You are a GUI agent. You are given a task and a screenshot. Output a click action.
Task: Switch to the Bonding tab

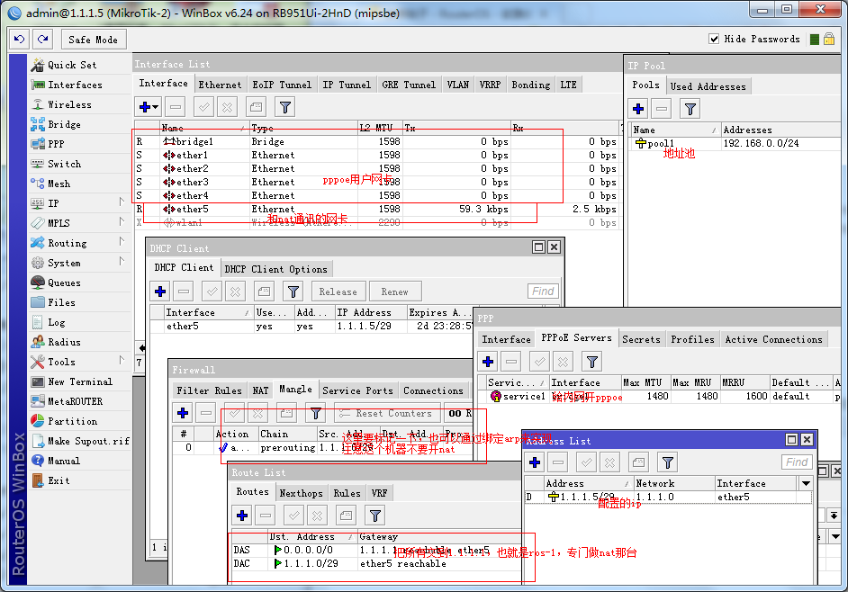[x=530, y=85]
